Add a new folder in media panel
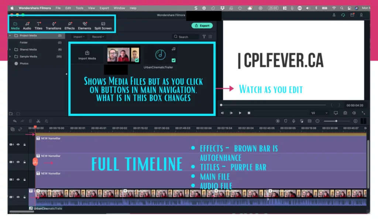This screenshot has width=378, height=219. click(x=11, y=114)
